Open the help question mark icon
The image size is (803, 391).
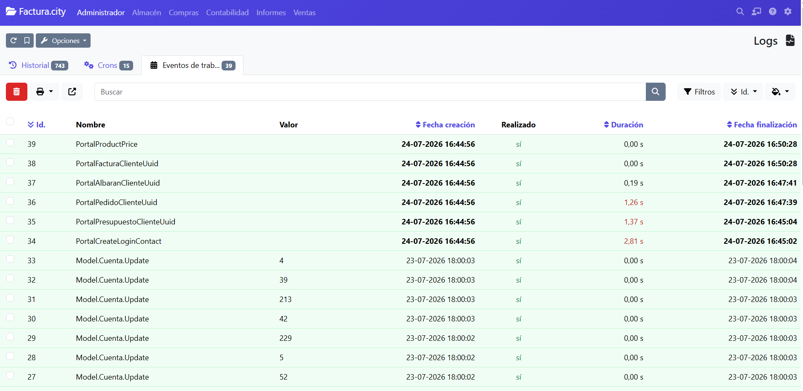pyautogui.click(x=772, y=12)
